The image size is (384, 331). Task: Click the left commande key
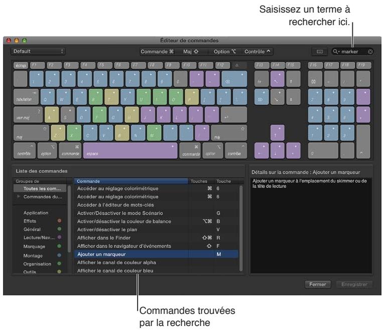point(70,151)
